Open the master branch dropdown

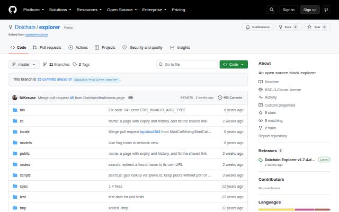[x=24, y=65]
